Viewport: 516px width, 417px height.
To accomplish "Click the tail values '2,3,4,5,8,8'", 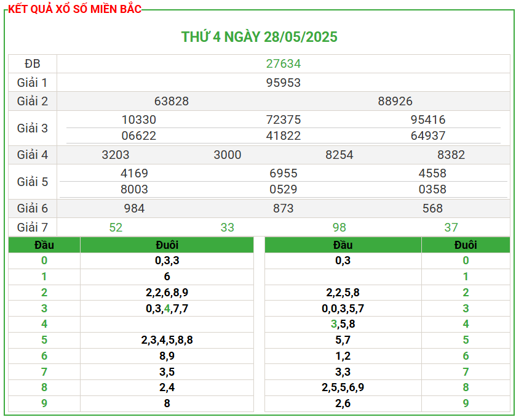I will click(167, 340).
